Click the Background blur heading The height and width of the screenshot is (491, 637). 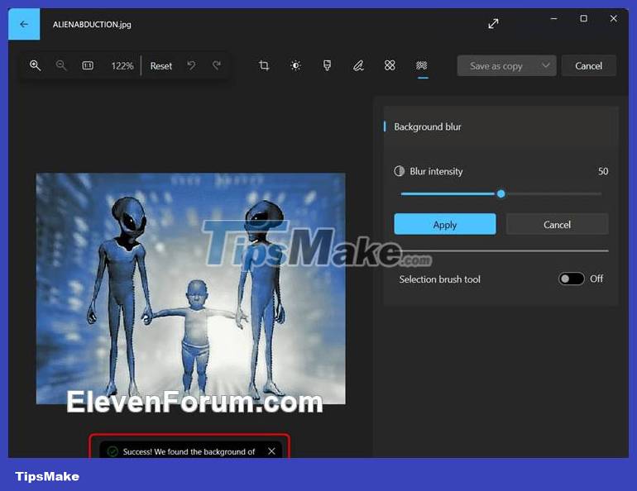(428, 127)
